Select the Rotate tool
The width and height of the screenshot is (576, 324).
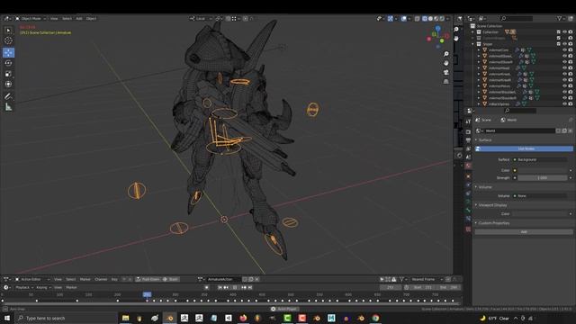tap(8, 63)
